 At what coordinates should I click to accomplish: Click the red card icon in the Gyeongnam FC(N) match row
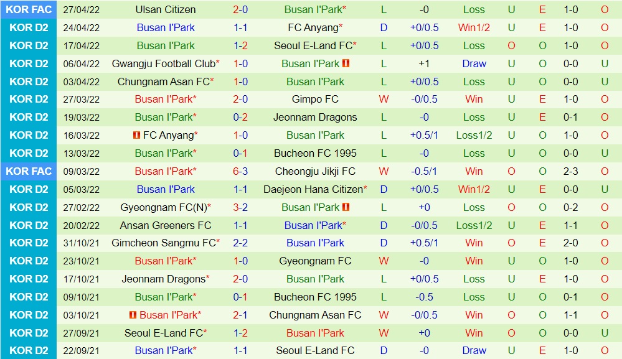[346, 207]
